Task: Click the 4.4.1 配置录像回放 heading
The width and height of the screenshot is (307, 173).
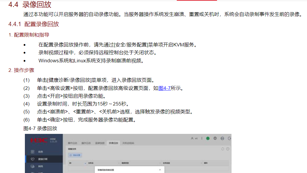Action: [x=34, y=24]
